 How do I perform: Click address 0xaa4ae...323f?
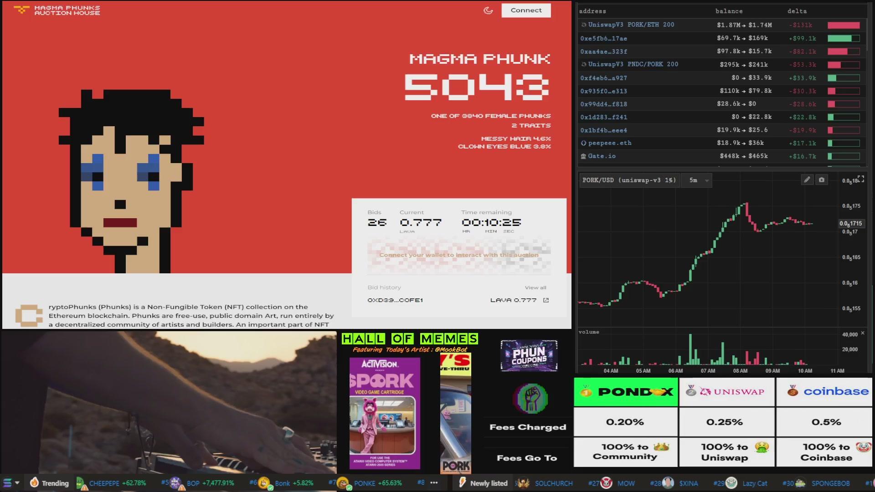click(x=603, y=51)
